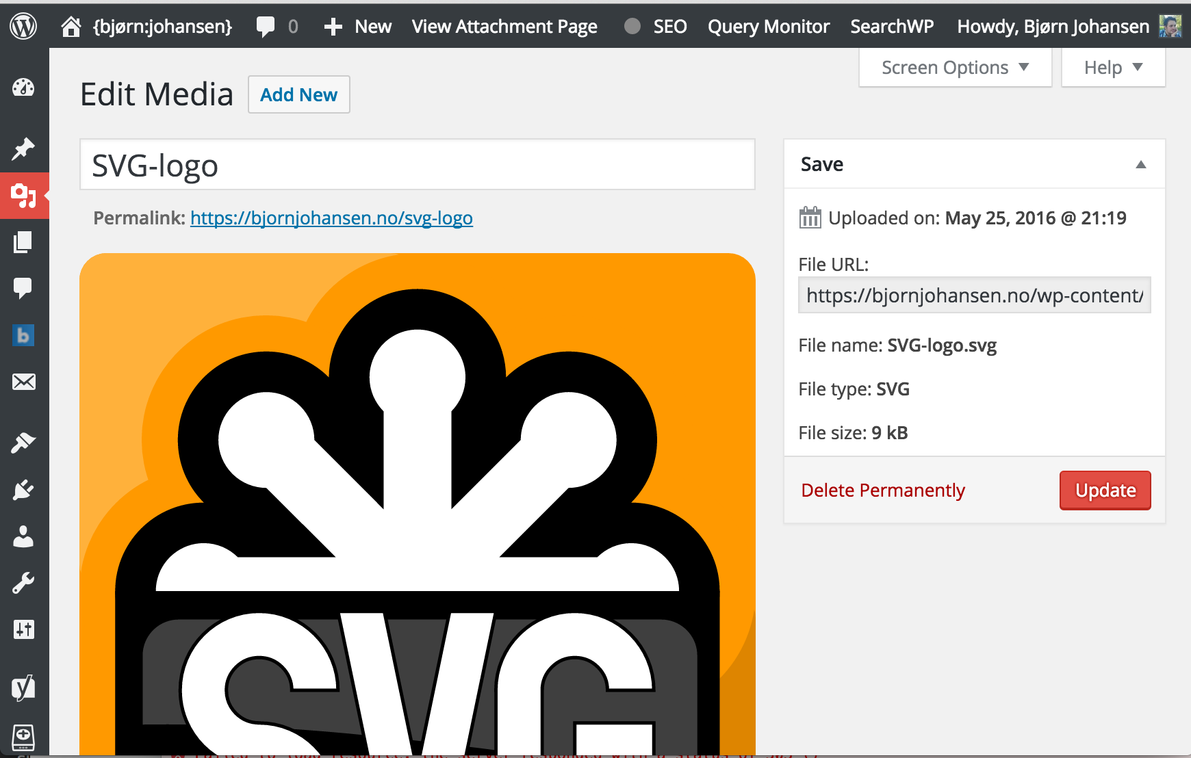Expand Screen Options panel
Screen dimensions: 1191x758
coord(956,67)
